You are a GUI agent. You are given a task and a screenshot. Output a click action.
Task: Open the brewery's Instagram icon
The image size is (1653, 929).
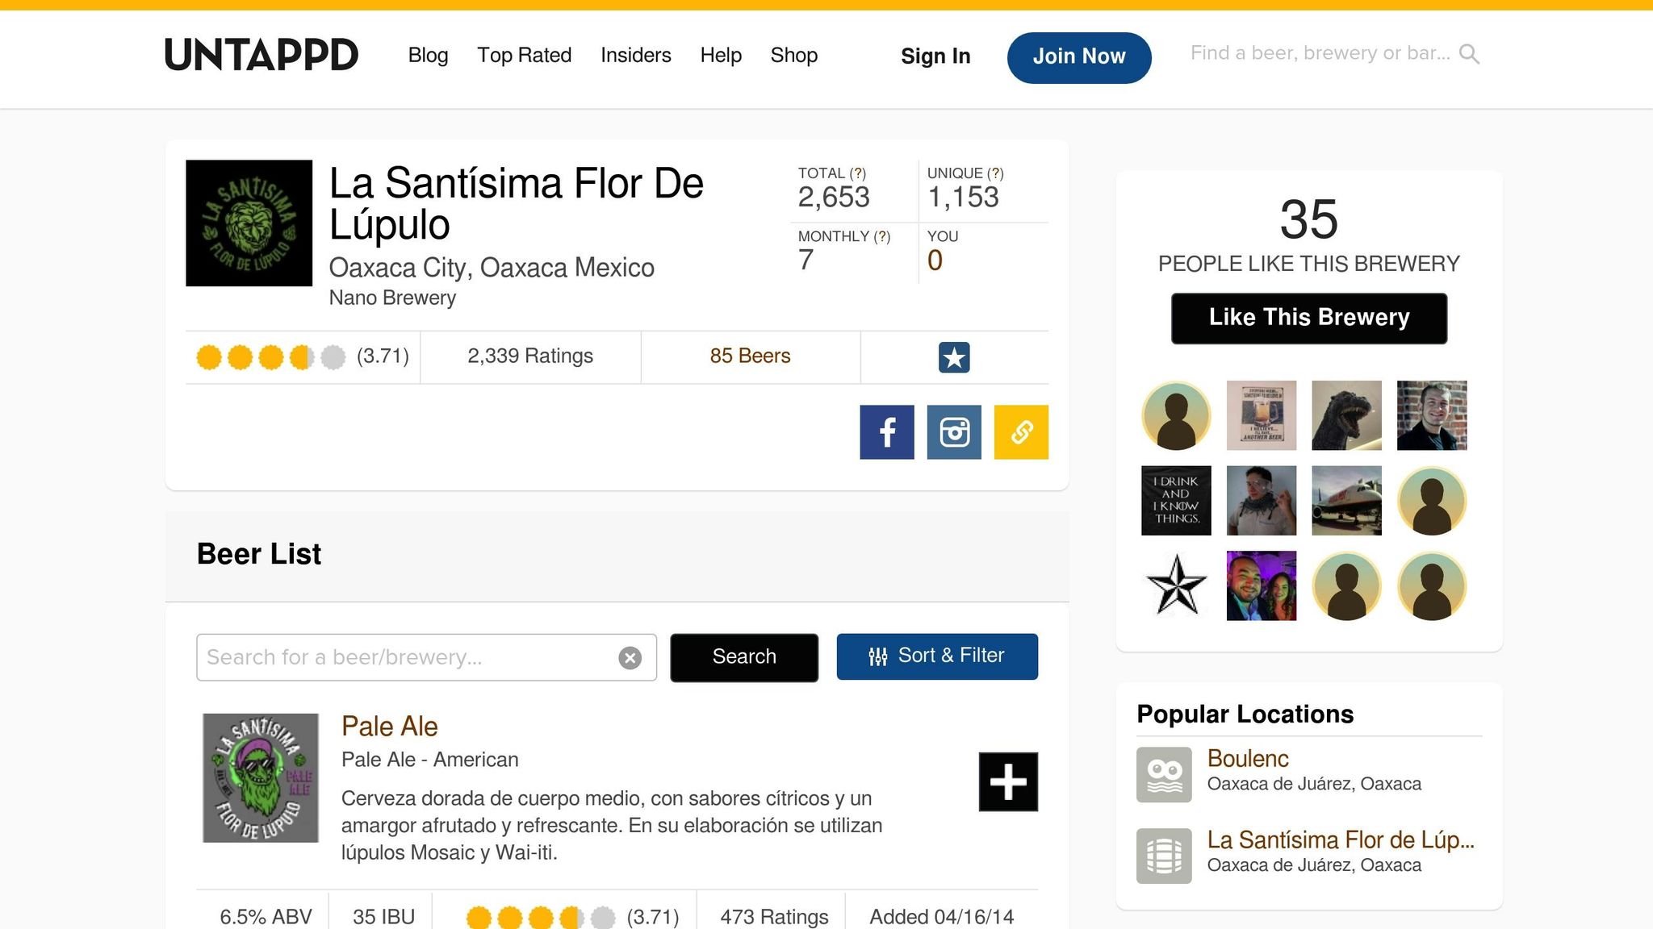[x=954, y=432]
